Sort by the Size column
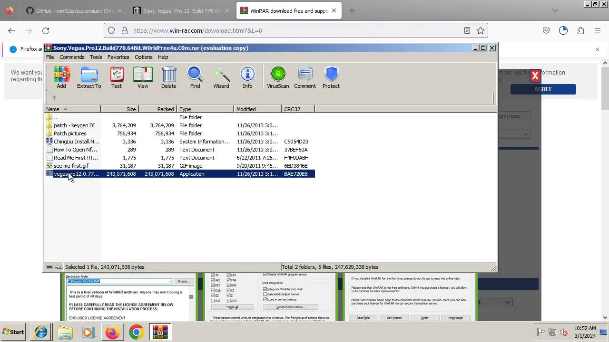The height and width of the screenshot is (342, 609). click(x=119, y=109)
